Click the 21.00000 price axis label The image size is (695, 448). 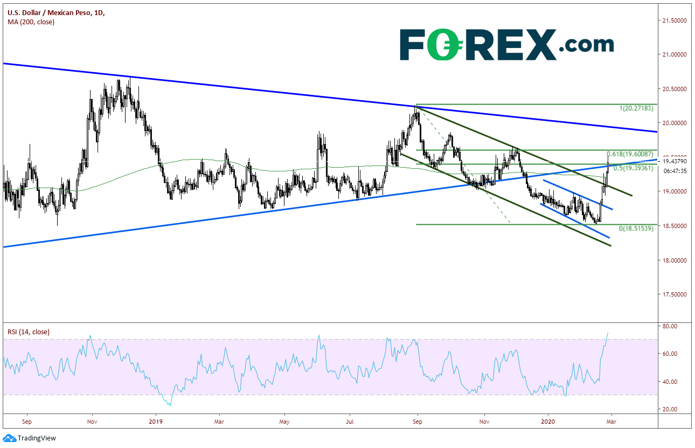click(676, 54)
